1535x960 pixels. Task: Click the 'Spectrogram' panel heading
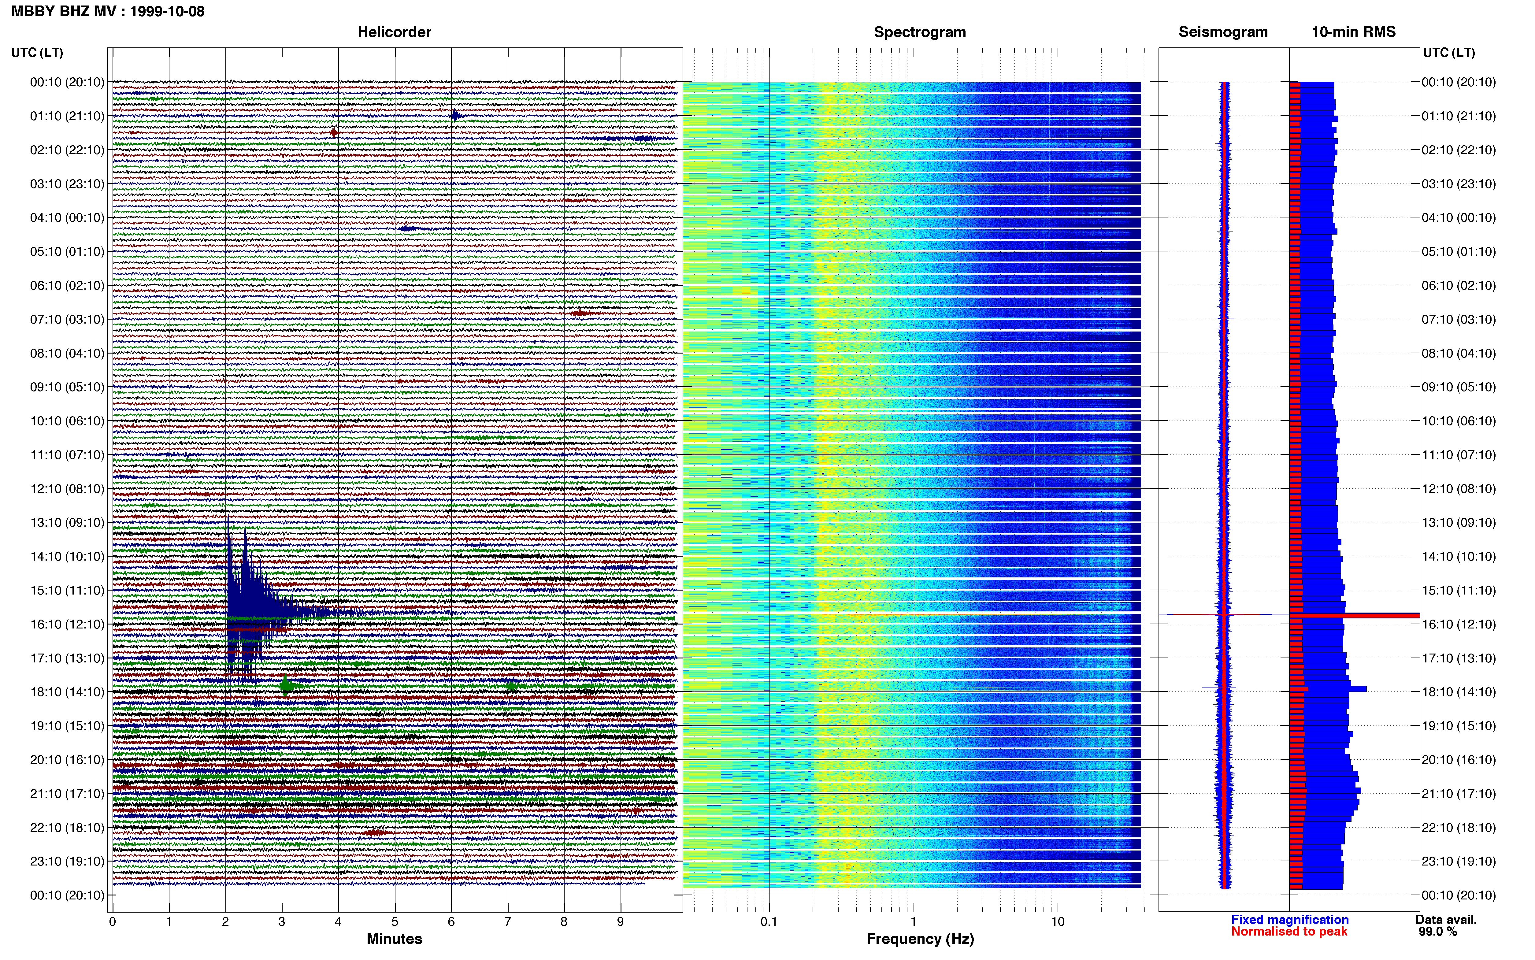[x=920, y=32]
